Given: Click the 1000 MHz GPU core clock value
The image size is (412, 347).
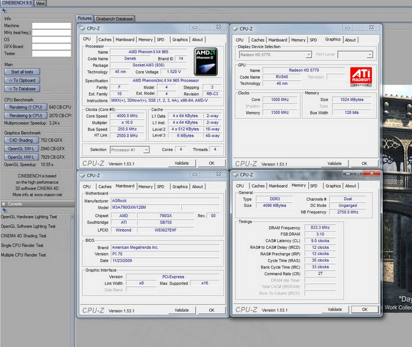Looking at the screenshot, I should pyautogui.click(x=280, y=99).
